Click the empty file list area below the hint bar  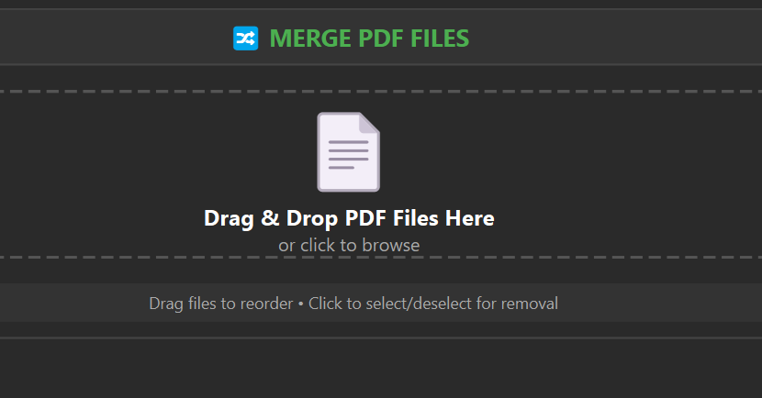(381, 369)
